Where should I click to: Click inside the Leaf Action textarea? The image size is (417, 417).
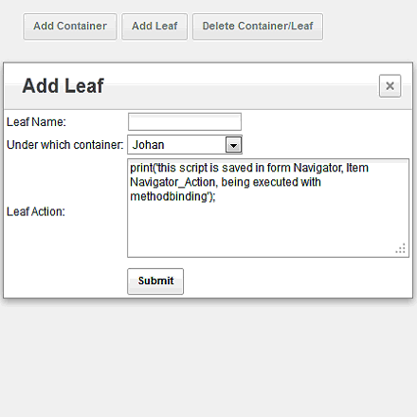pyautogui.click(x=268, y=208)
